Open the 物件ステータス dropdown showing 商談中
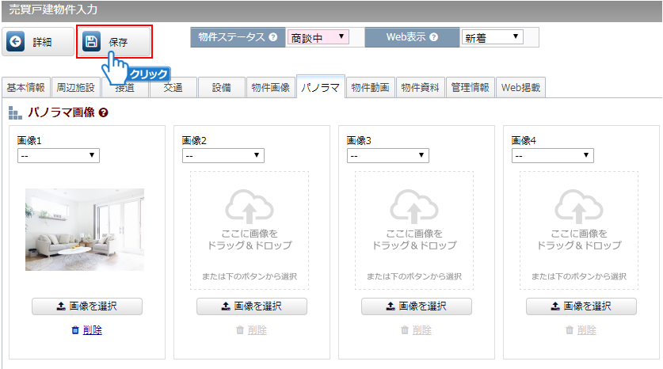Image resolution: width=663 pixels, height=369 pixels. 318,37
